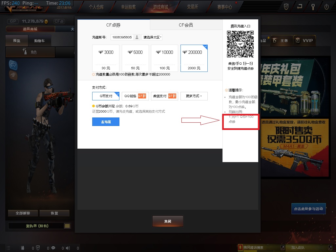Click the menu lines icon at bottom-left corner
Screen dimensions: 336x252
8,248
